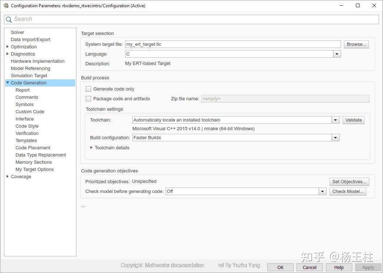Expand the Toolchain details section
This screenshot has height=273, width=383.
(92, 147)
